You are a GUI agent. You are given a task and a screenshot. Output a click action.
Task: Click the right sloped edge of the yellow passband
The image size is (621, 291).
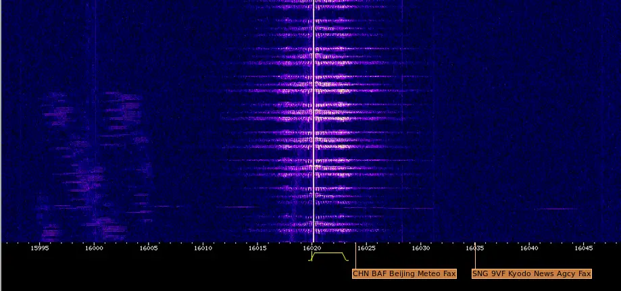(346, 257)
